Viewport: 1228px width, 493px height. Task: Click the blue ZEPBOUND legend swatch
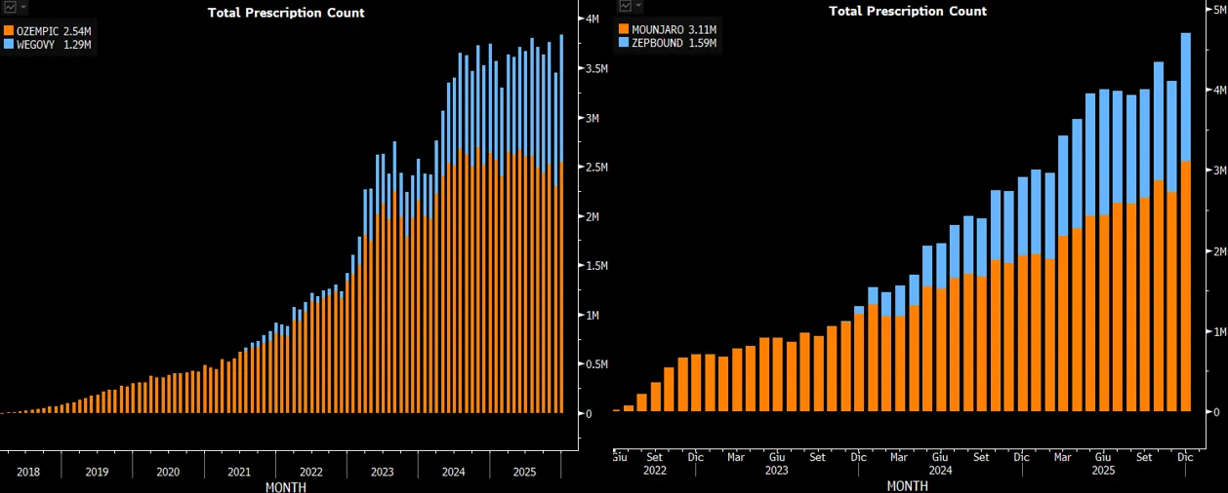[x=624, y=43]
